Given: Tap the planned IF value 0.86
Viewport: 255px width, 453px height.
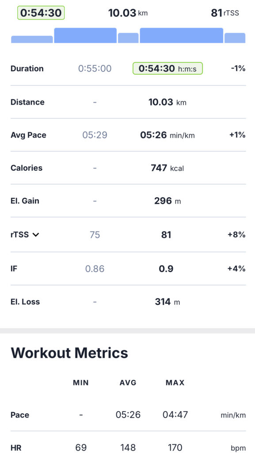Looking at the screenshot, I should pyautogui.click(x=95, y=269).
